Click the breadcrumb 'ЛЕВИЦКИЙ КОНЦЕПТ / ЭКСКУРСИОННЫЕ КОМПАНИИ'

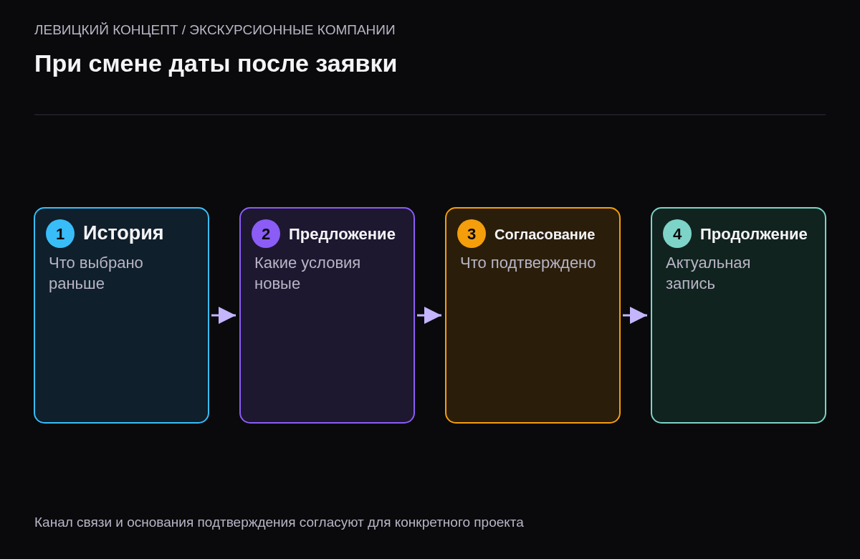click(x=215, y=30)
